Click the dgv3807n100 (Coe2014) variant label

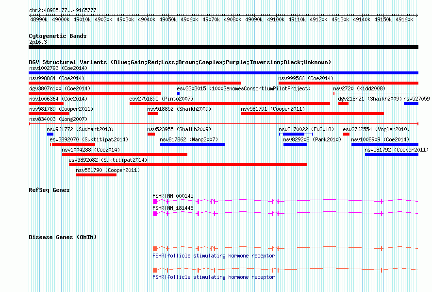tap(60, 88)
